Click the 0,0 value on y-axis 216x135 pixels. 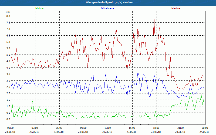[x=8, y=119]
